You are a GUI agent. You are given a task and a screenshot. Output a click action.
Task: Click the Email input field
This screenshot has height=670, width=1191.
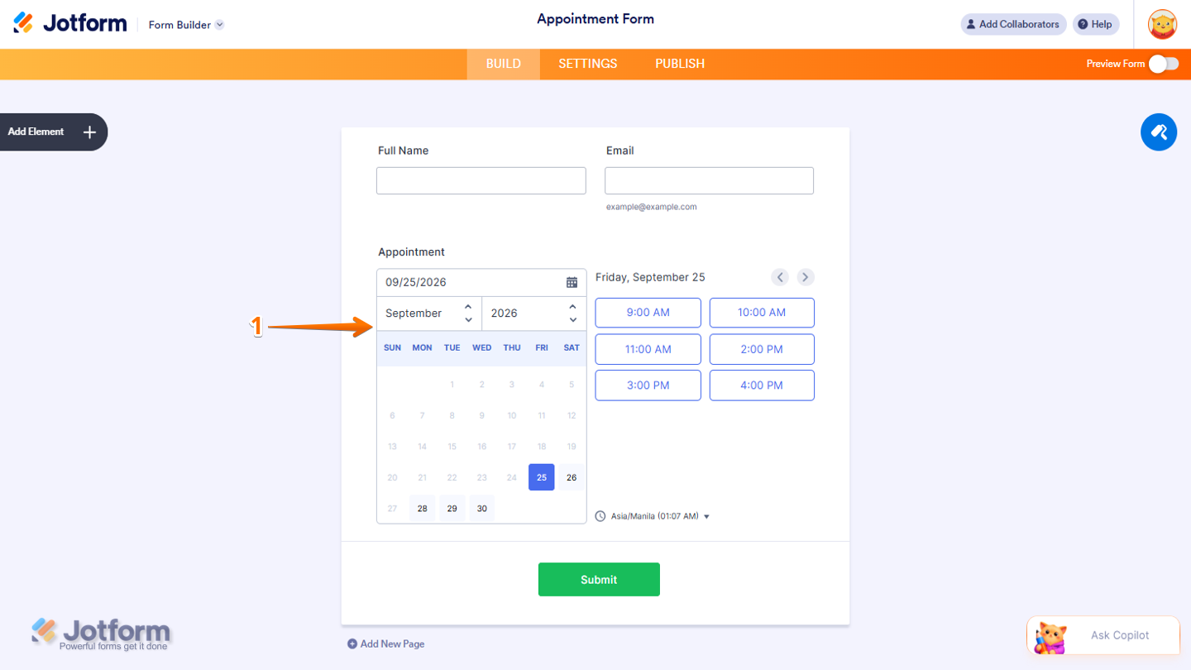coord(709,180)
